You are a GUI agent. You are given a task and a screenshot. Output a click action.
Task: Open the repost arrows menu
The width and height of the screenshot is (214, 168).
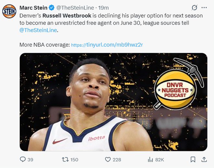(65, 160)
